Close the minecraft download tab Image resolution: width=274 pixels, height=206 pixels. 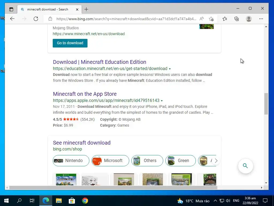[x=77, y=9]
